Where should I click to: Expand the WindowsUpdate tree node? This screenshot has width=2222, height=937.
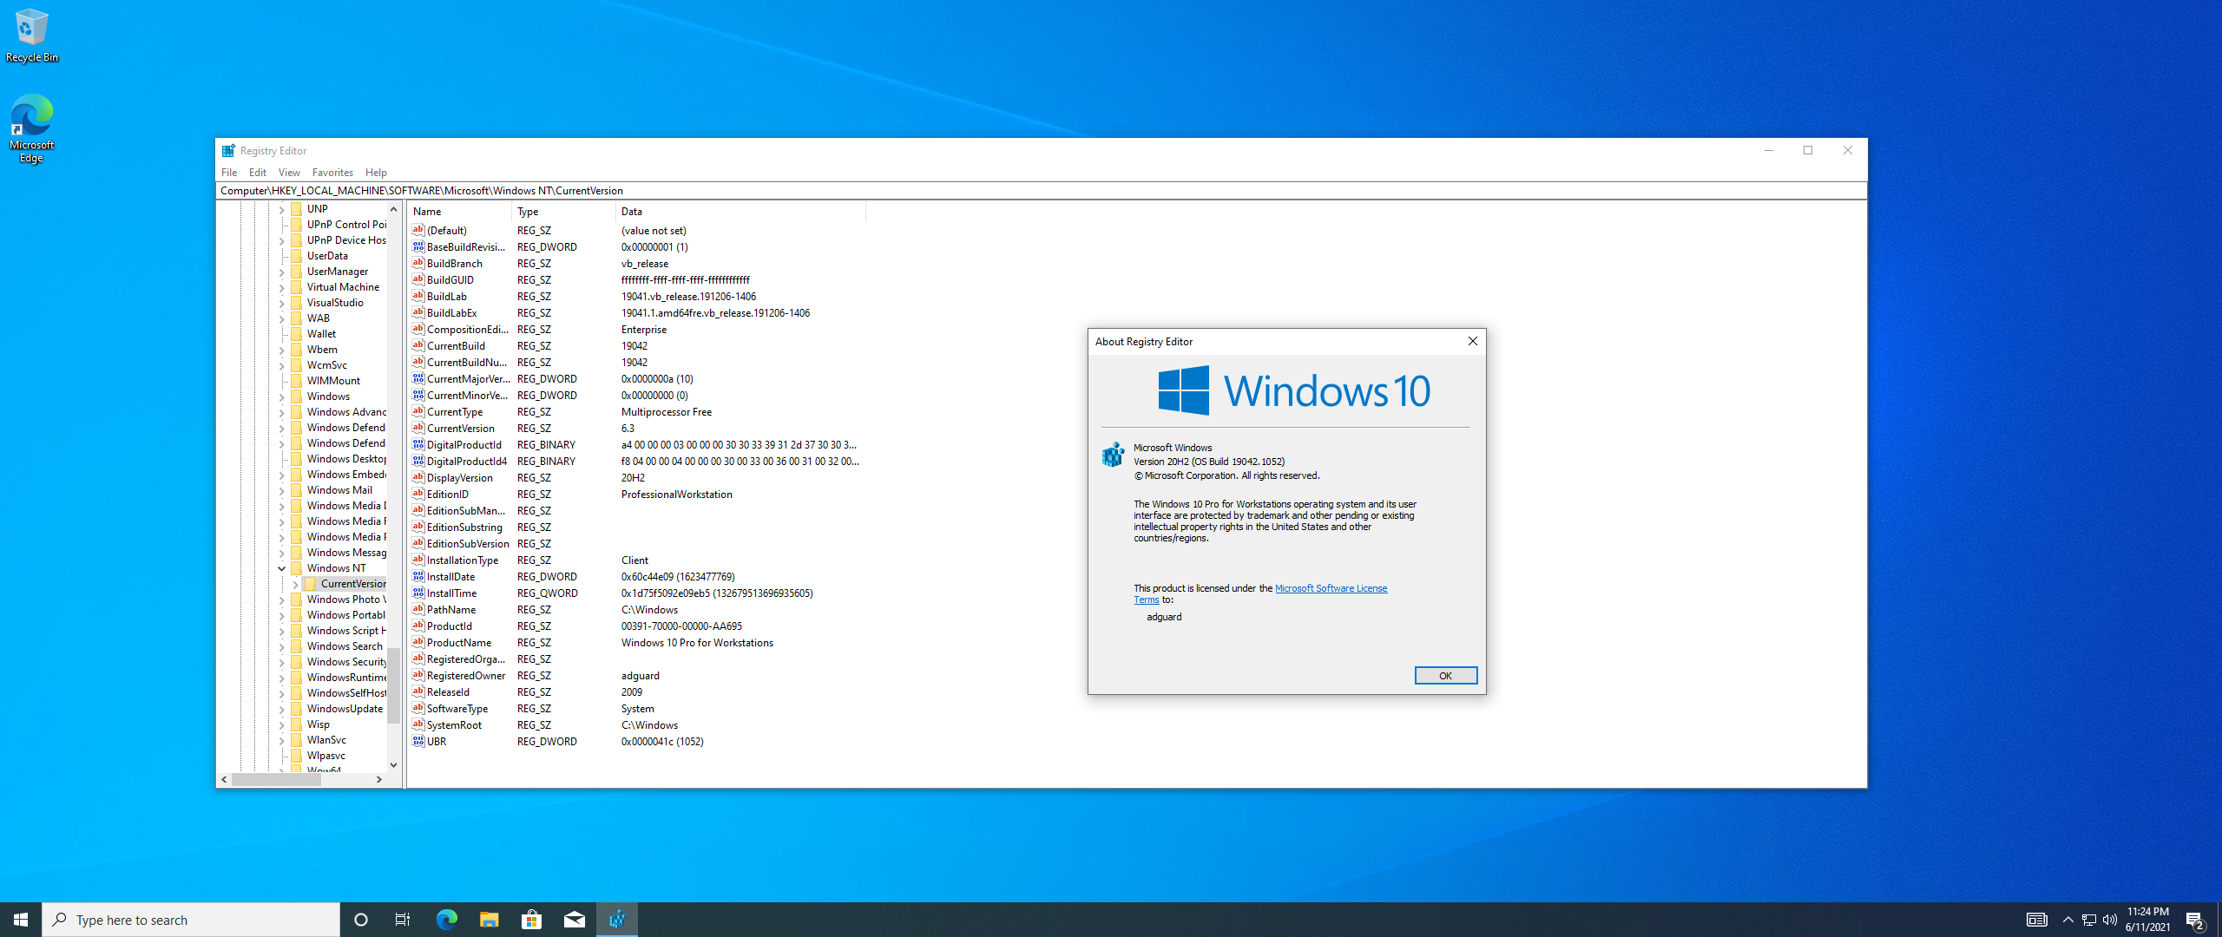282,709
